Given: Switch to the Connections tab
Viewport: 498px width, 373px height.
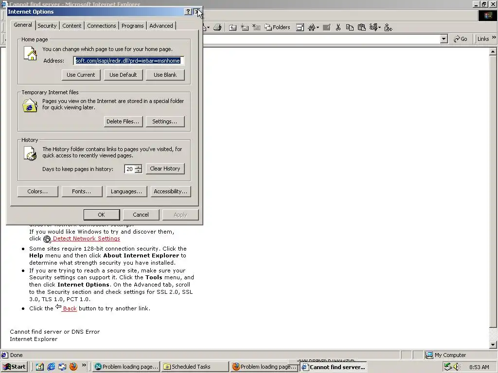Looking at the screenshot, I should 102,26.
